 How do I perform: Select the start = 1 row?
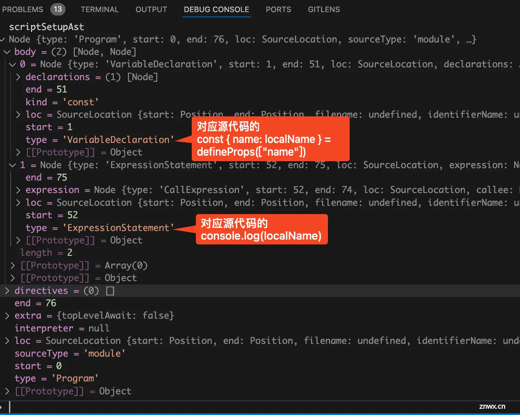point(49,127)
